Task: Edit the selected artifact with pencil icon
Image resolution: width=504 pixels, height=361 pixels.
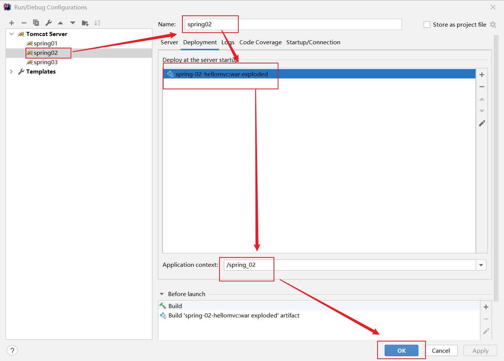Action: pos(482,123)
